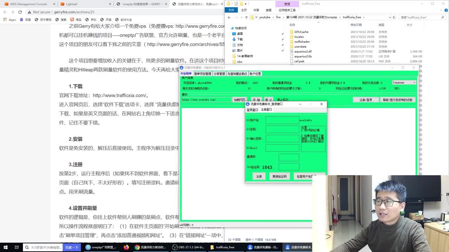449x252 pixels.
Task: Switch to the 刷单项目管理 tab
Action: (x=203, y=74)
